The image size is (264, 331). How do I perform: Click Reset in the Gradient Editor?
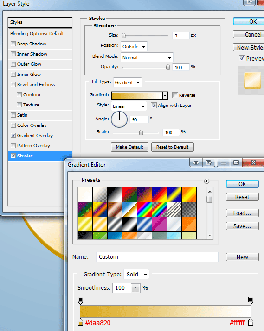click(x=242, y=197)
